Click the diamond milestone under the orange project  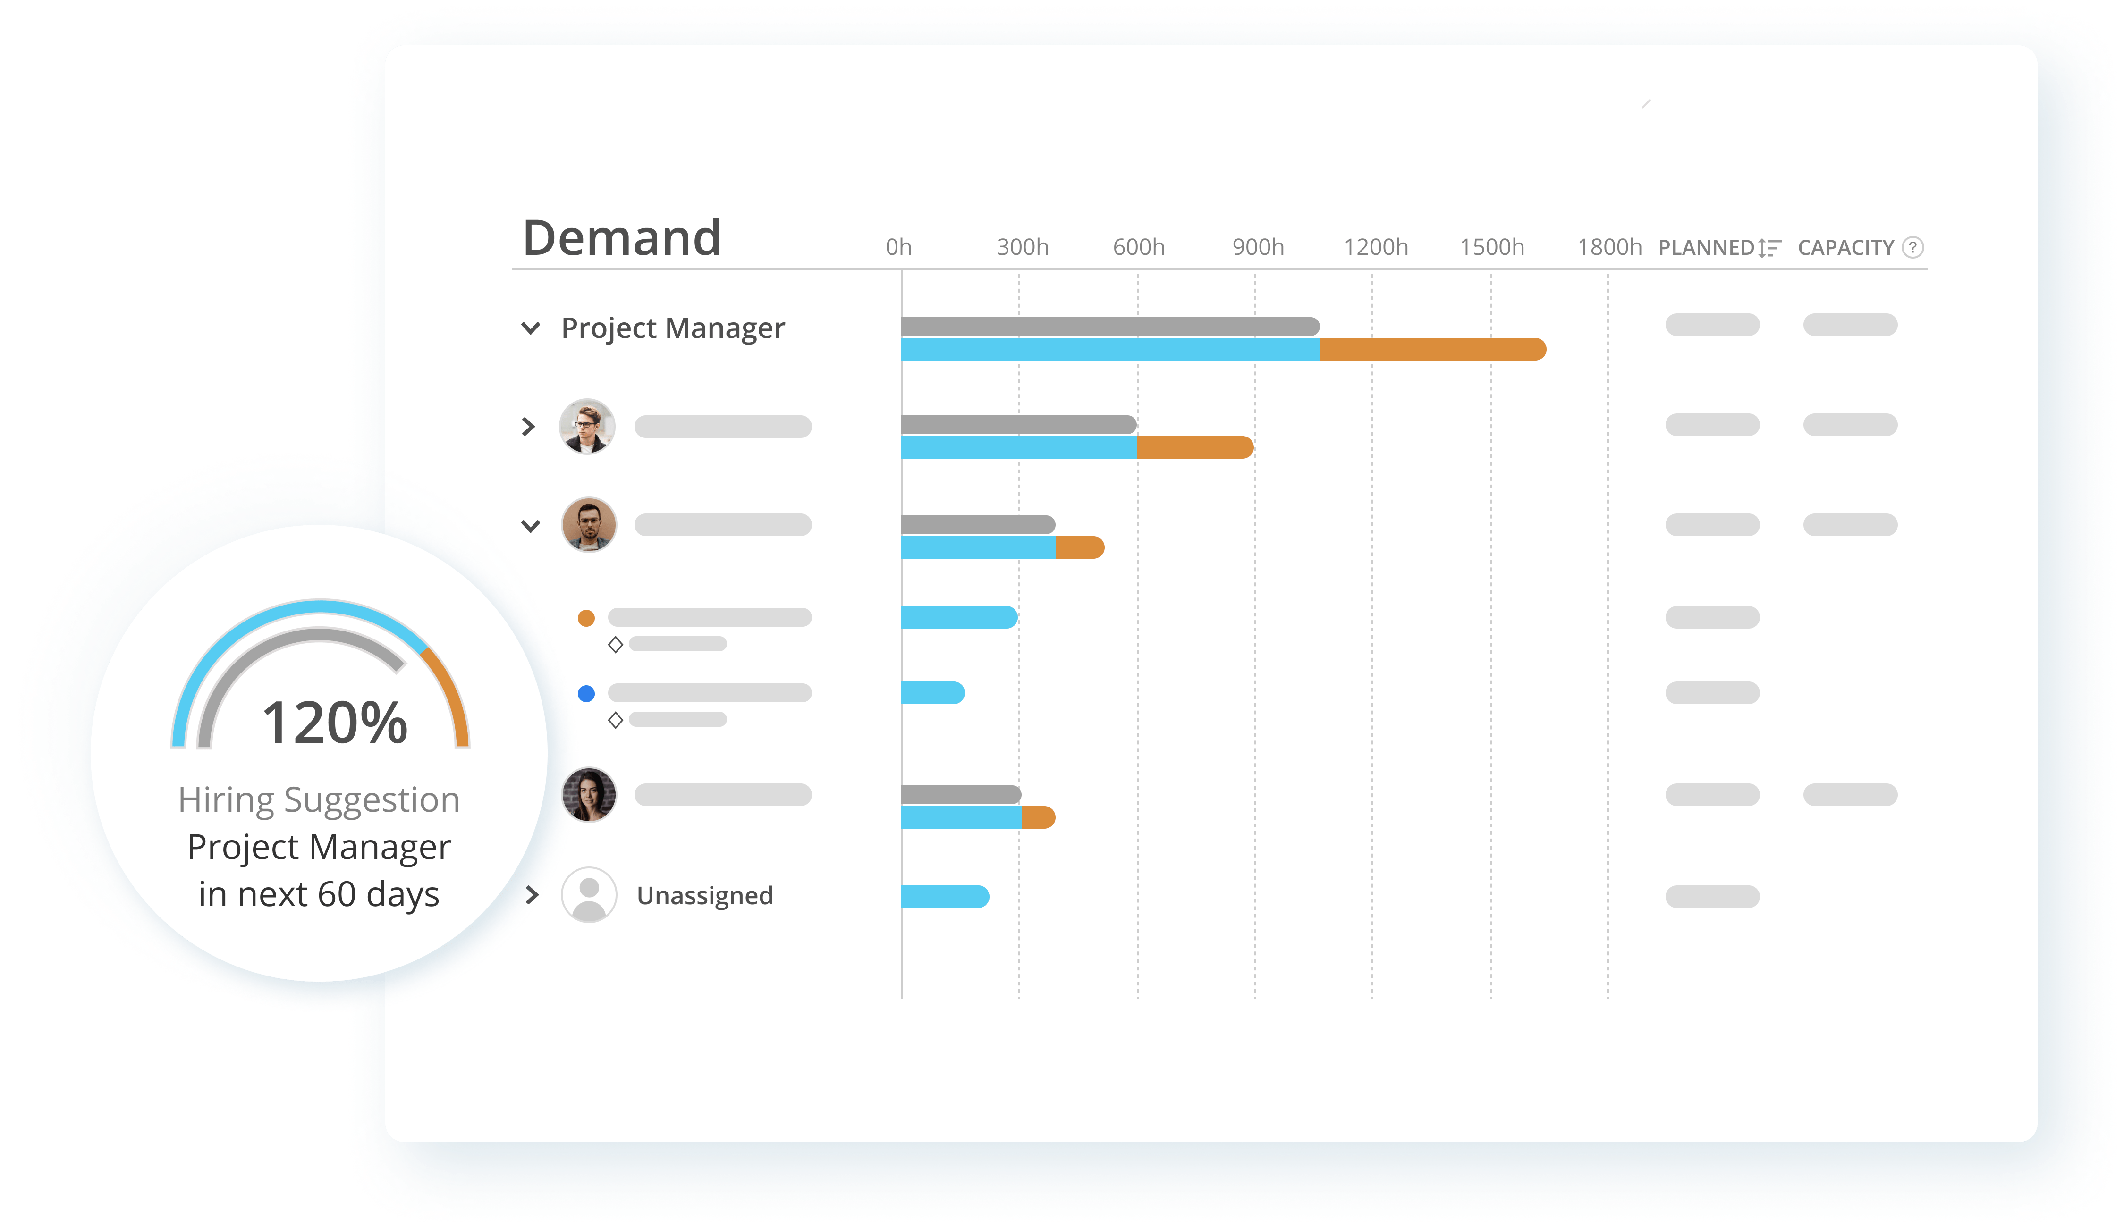(615, 644)
